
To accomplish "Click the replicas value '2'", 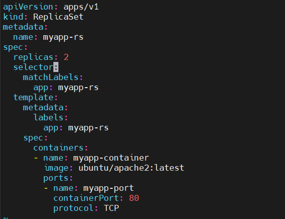I will point(66,57).
